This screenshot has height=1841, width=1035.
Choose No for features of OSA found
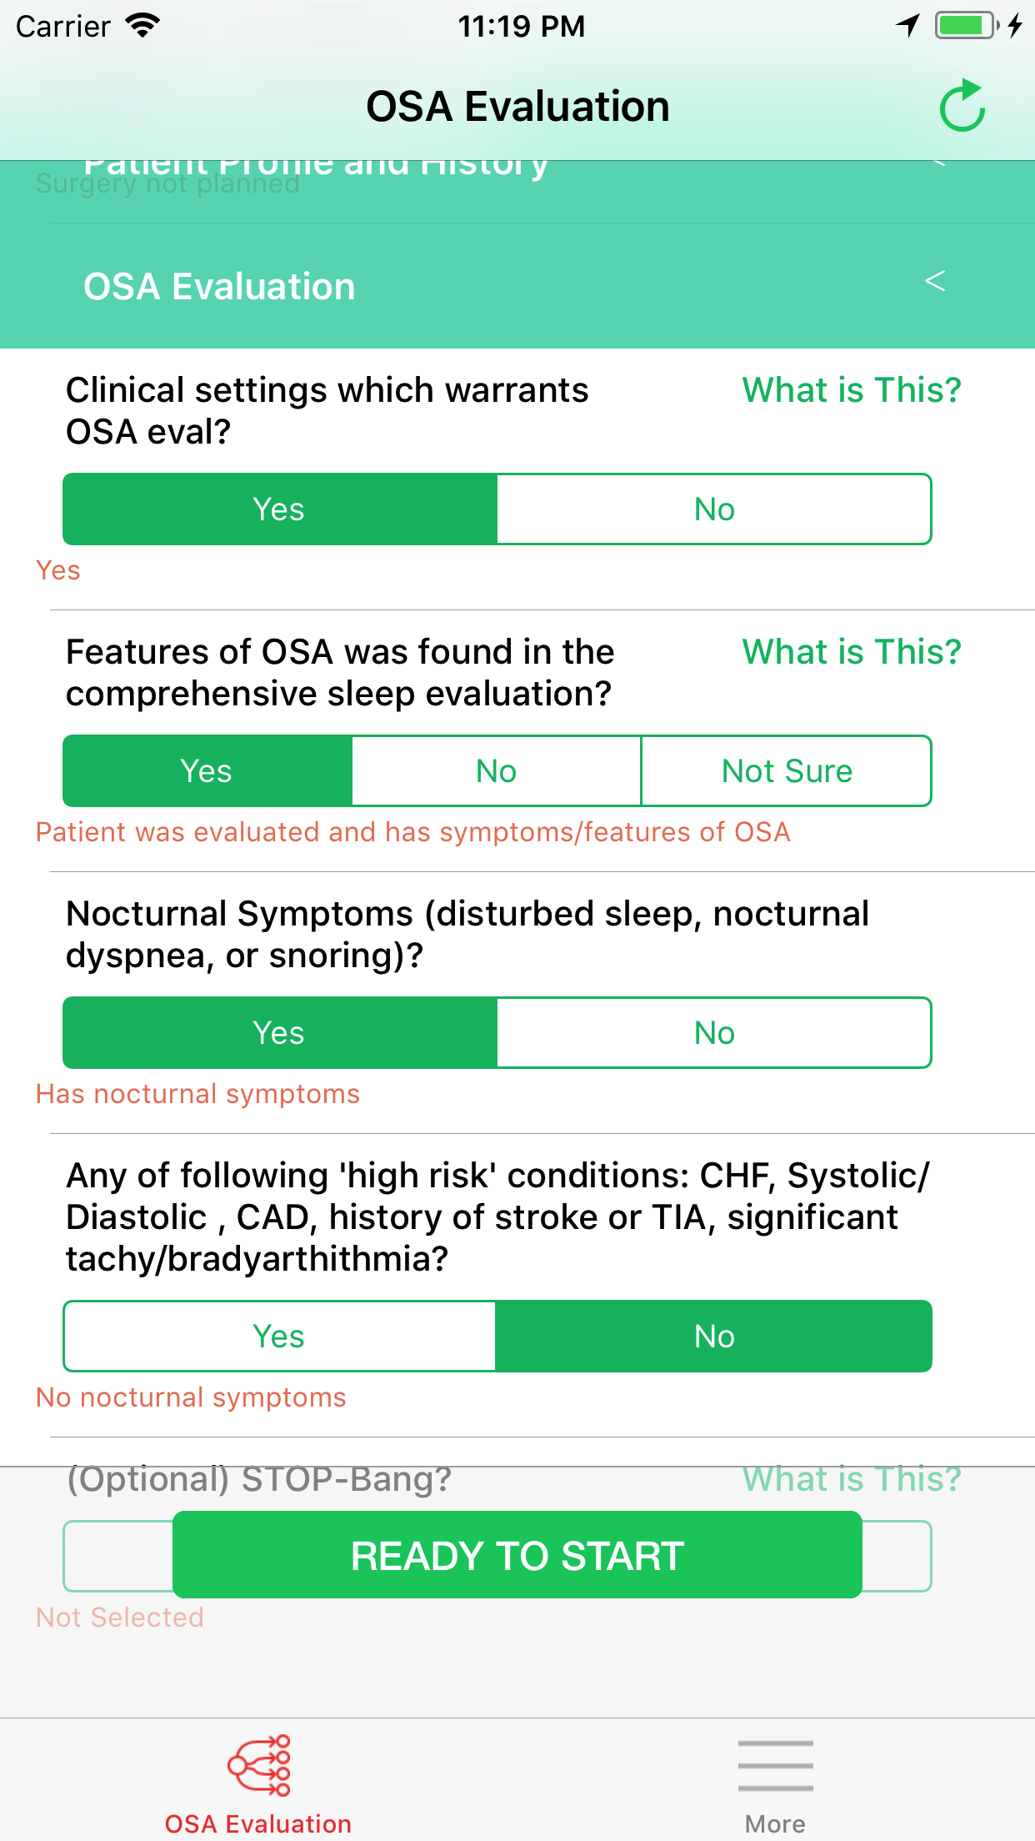pyautogui.click(x=496, y=771)
